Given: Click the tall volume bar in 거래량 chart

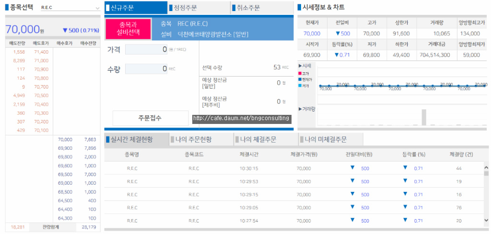Looking at the screenshot, I should tap(424, 117).
